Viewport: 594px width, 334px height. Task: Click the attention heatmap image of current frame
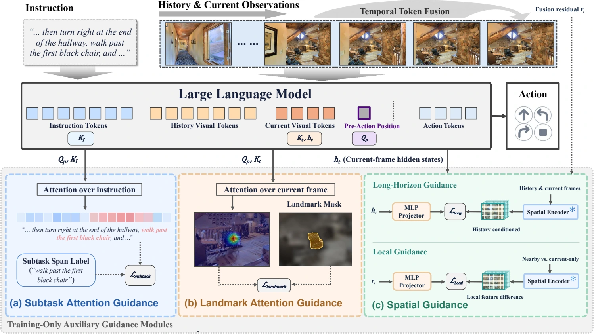point(232,239)
